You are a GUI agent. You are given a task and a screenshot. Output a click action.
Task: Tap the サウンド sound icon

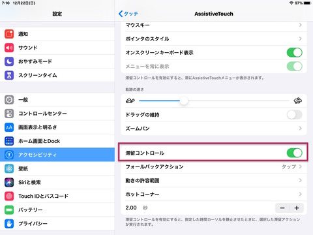click(x=9, y=48)
